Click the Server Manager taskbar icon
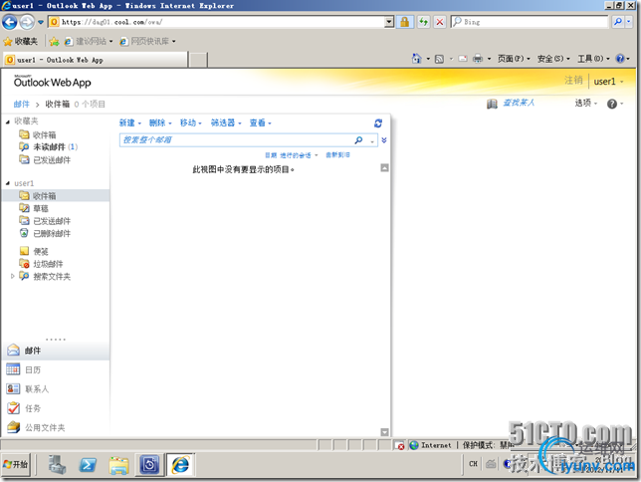641x482 pixels. (x=57, y=465)
